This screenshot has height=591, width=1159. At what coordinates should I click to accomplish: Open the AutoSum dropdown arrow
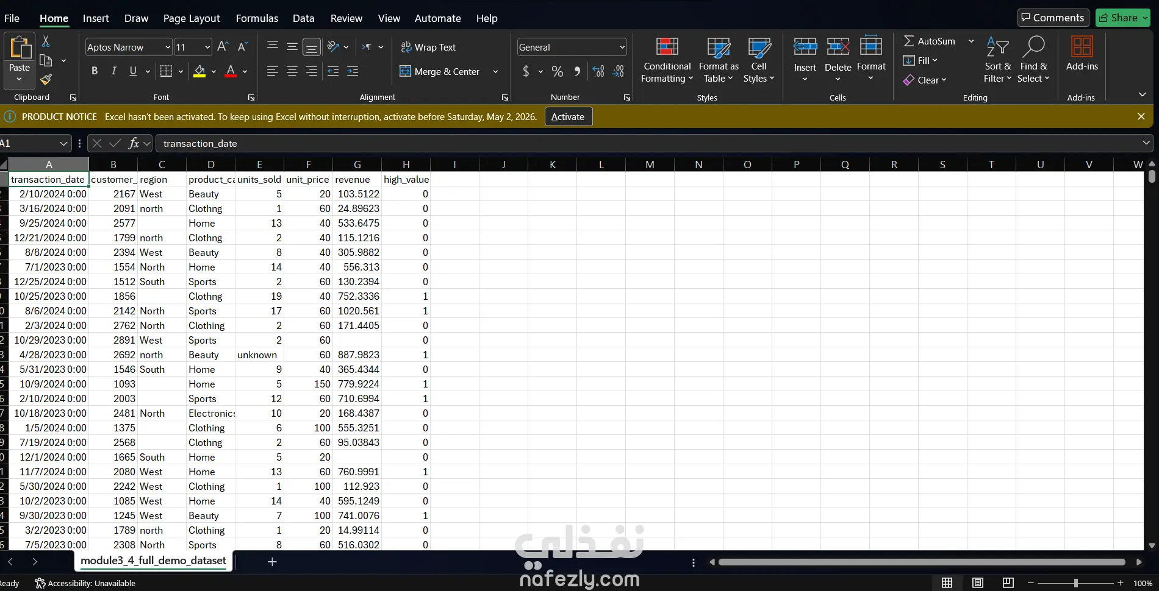click(971, 41)
